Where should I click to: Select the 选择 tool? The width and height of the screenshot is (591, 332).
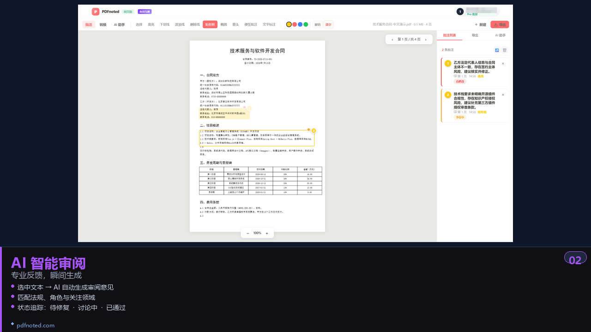coord(139,24)
